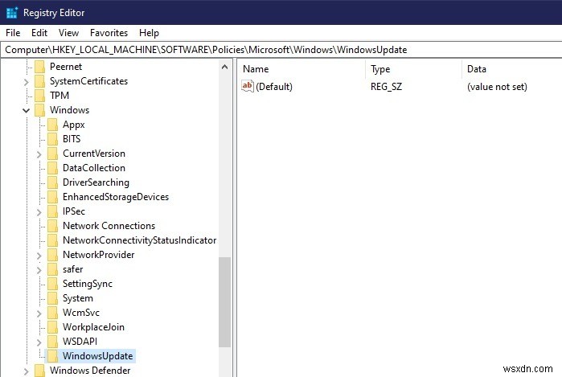Select the Peernet key label
The width and height of the screenshot is (562, 377).
point(66,67)
